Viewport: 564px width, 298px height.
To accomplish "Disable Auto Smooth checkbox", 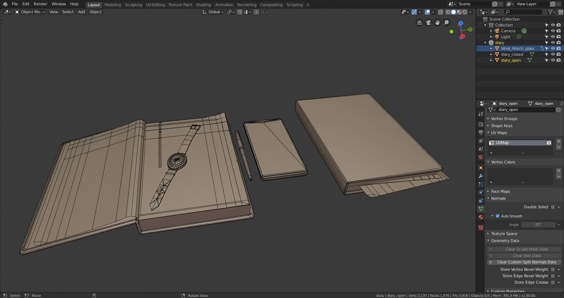I will [498, 216].
